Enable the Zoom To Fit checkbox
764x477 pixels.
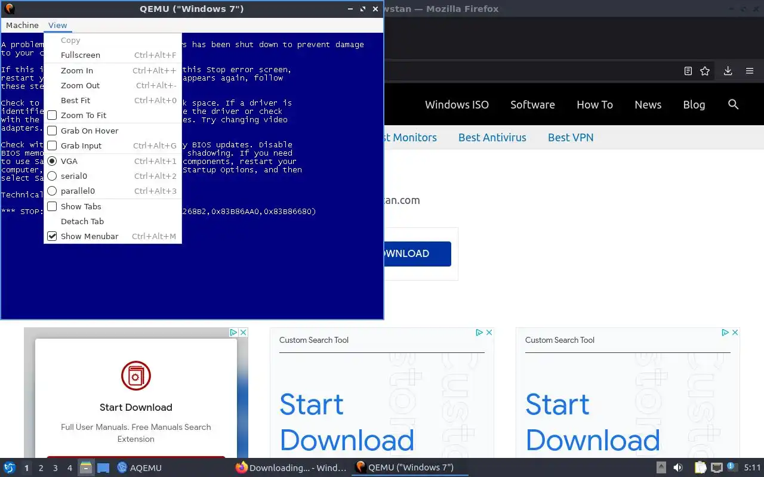pos(52,115)
